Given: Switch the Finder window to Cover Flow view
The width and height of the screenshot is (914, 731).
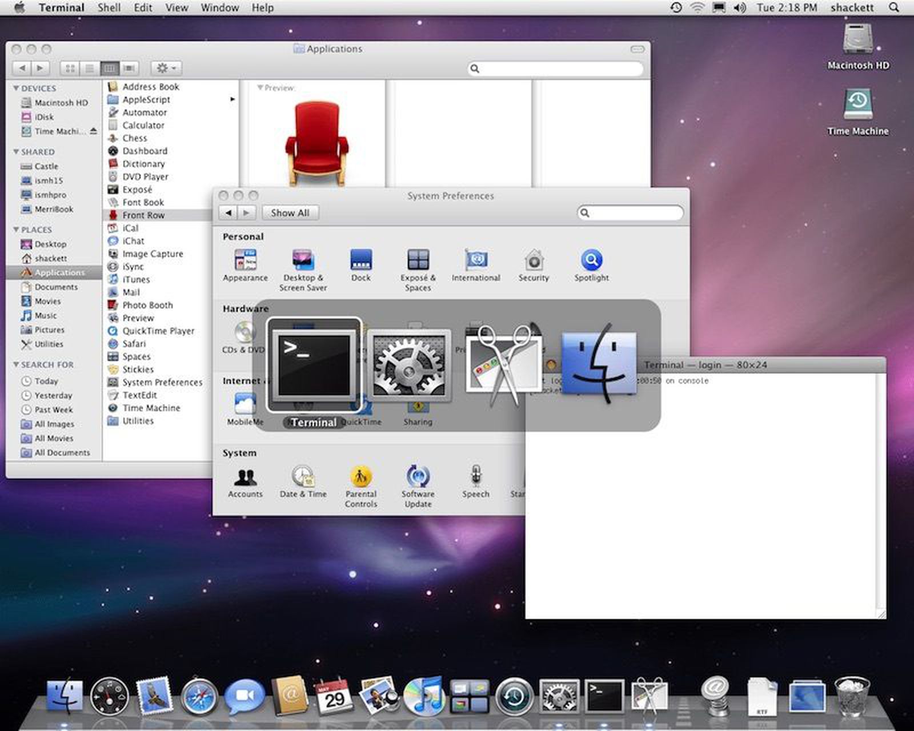Looking at the screenshot, I should (x=129, y=68).
